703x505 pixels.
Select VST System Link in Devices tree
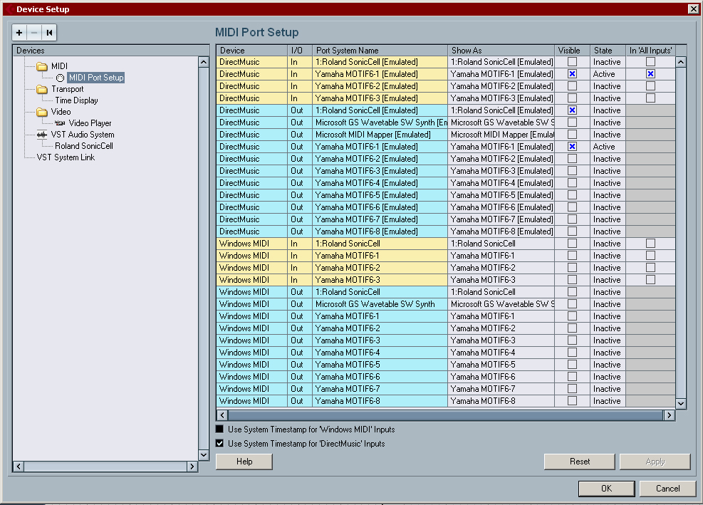(x=66, y=157)
